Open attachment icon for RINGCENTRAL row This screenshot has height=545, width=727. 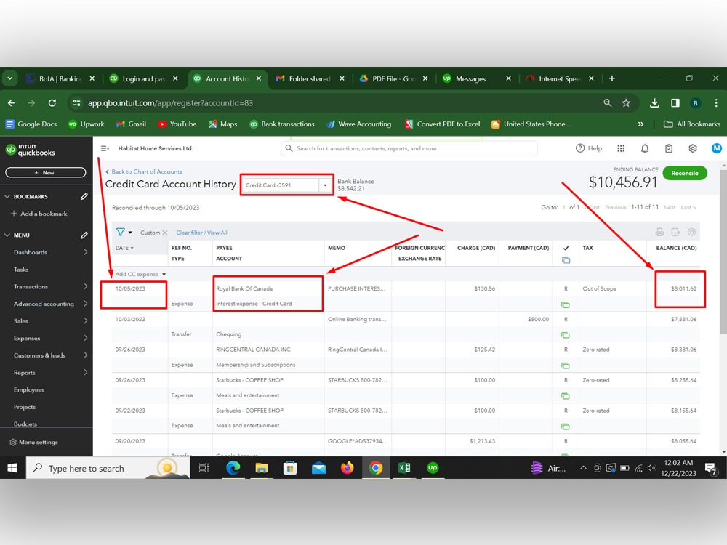(565, 366)
